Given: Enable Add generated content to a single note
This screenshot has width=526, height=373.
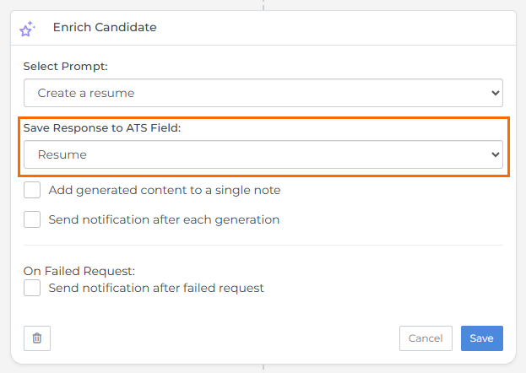Looking at the screenshot, I should [x=32, y=190].
